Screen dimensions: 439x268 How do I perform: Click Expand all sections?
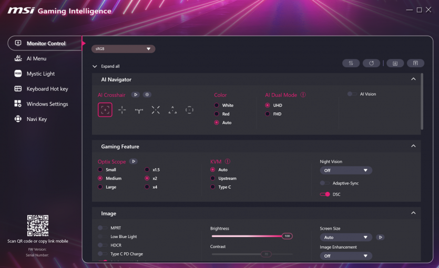pos(106,67)
